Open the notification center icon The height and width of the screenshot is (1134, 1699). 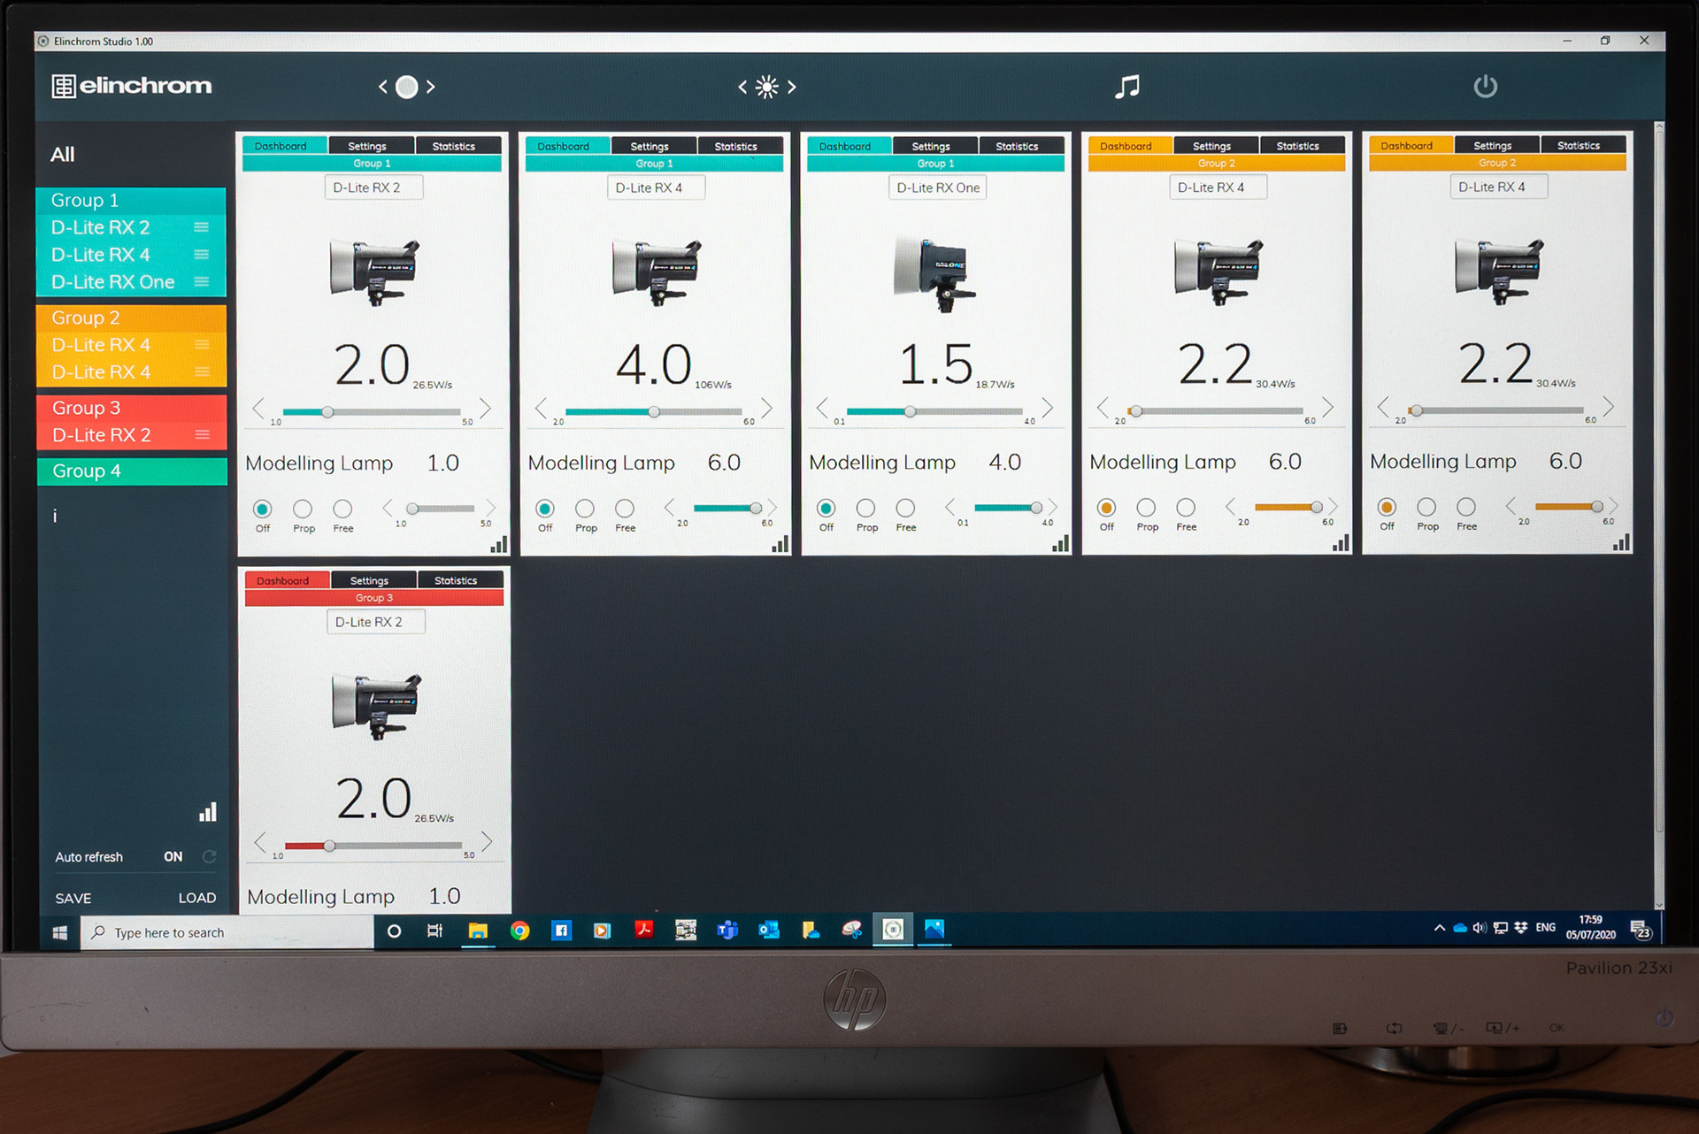pyautogui.click(x=1640, y=930)
